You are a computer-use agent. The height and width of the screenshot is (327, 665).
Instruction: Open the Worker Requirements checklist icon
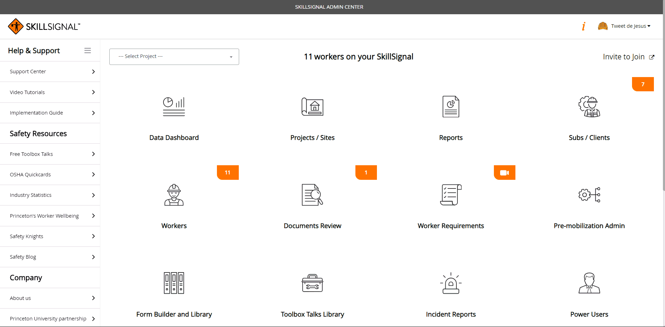pos(451,195)
